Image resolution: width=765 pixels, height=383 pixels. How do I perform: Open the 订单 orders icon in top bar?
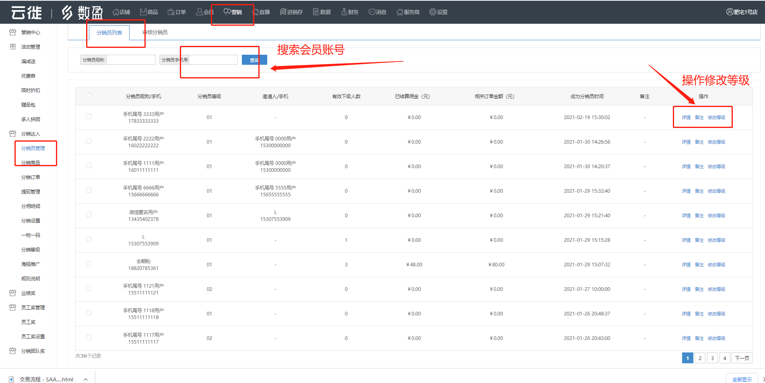tap(171, 12)
